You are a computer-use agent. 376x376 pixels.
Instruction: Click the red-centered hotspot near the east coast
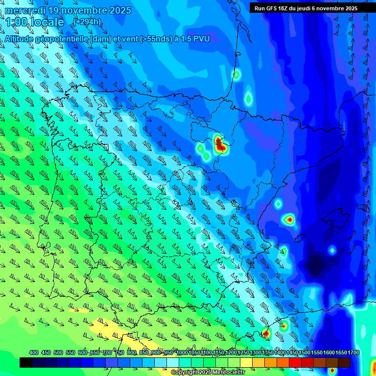(289, 219)
